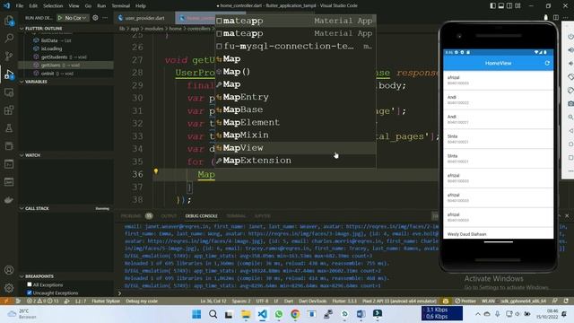Image resolution: width=574 pixels, height=323 pixels.
Task: Click Debug my code in status bar
Action: 142,301
